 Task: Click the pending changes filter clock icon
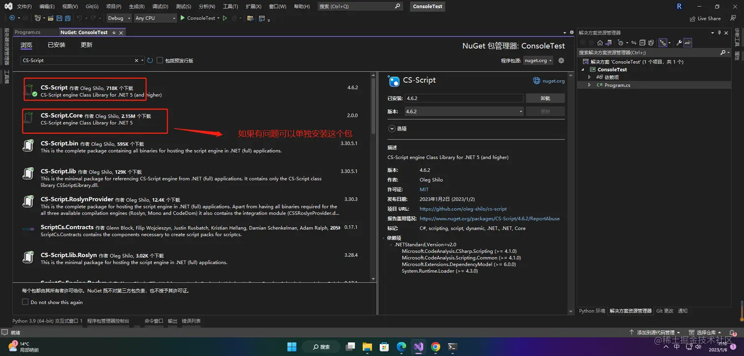[620, 43]
